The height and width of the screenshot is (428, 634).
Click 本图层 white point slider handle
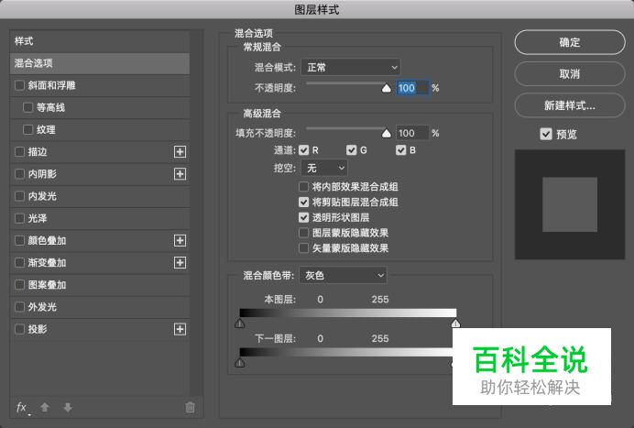pos(455,324)
